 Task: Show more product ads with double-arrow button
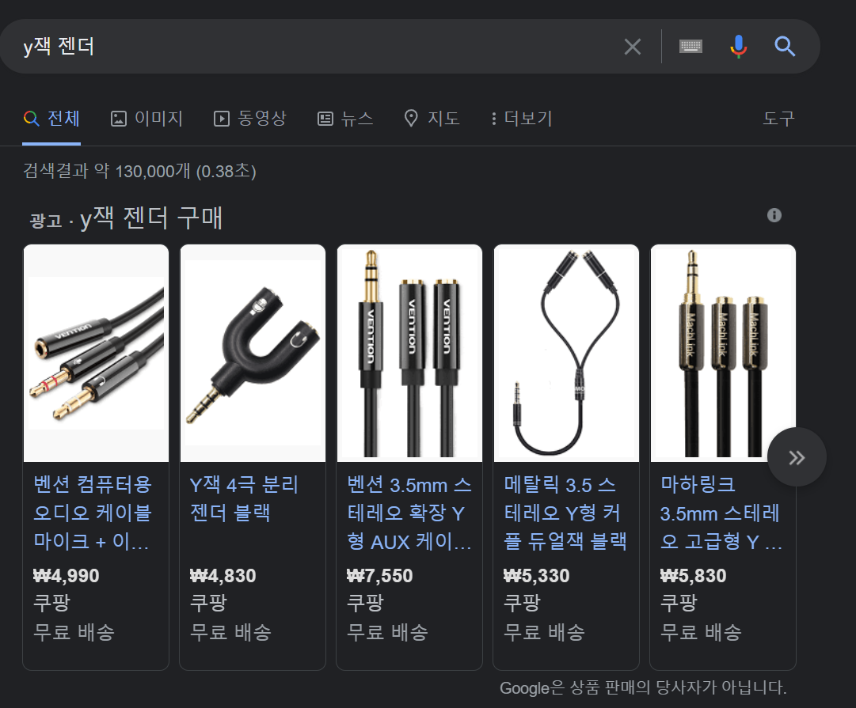pos(797,457)
